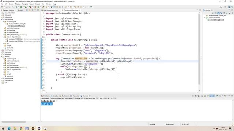Click the selenium project in Package Explorer
The width and height of the screenshot is (234, 131).
pyautogui.click(x=8, y=54)
